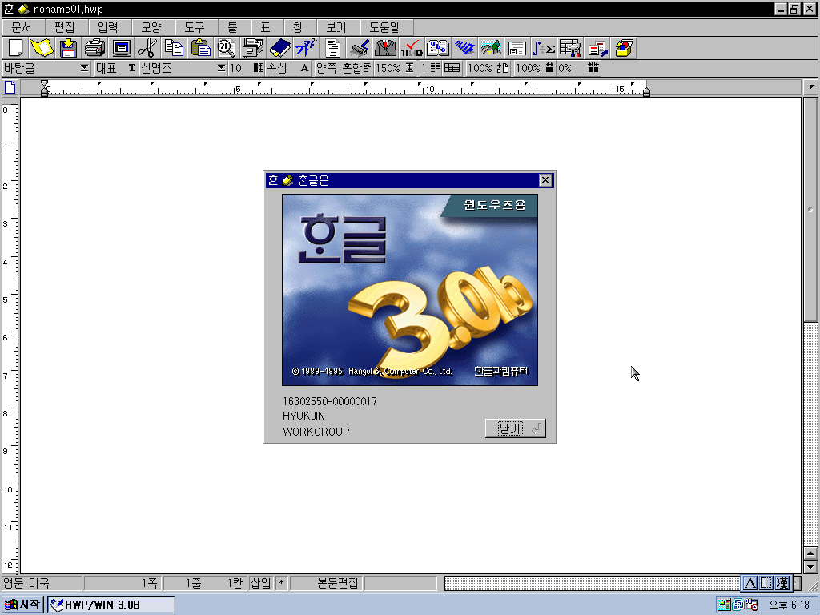Click the 닫기 button in the dialog
This screenshot has width=820, height=615.
(515, 429)
